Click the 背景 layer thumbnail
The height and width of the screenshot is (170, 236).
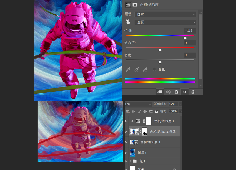point(132,168)
